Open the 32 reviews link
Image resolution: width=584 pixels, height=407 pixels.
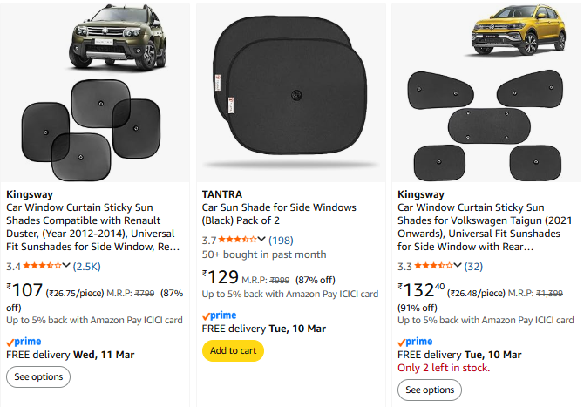[473, 266]
